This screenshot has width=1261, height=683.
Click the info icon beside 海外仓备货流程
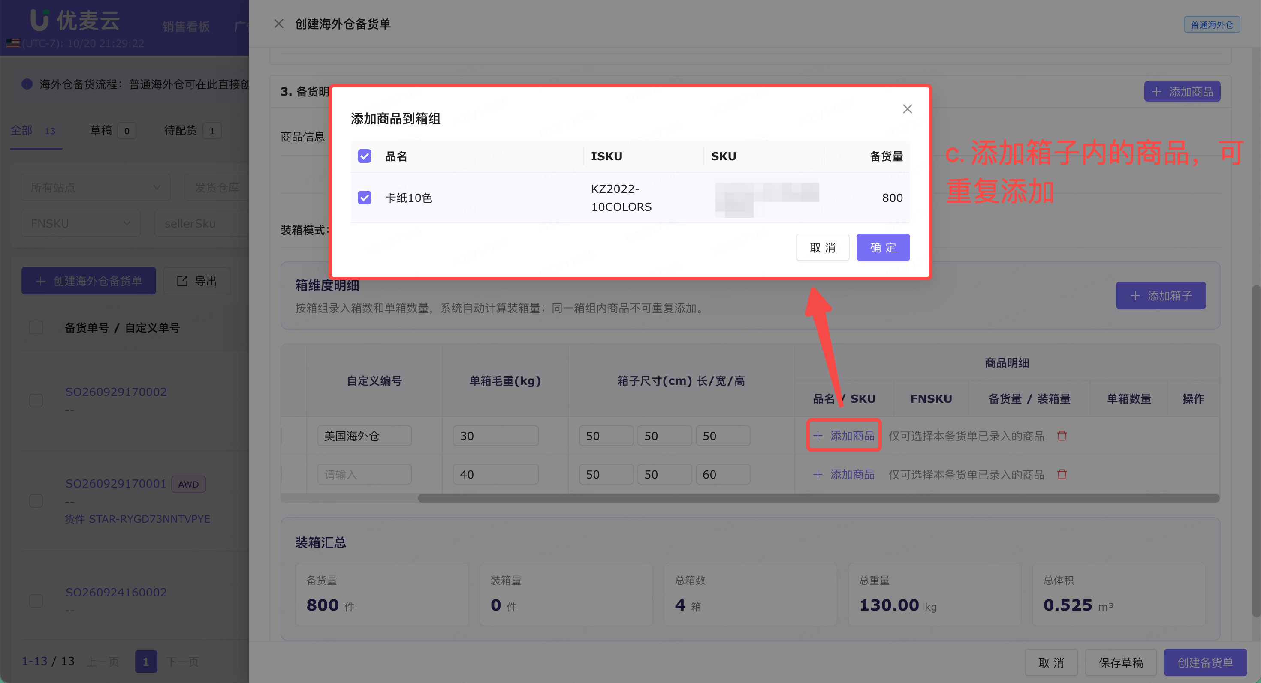coord(27,84)
